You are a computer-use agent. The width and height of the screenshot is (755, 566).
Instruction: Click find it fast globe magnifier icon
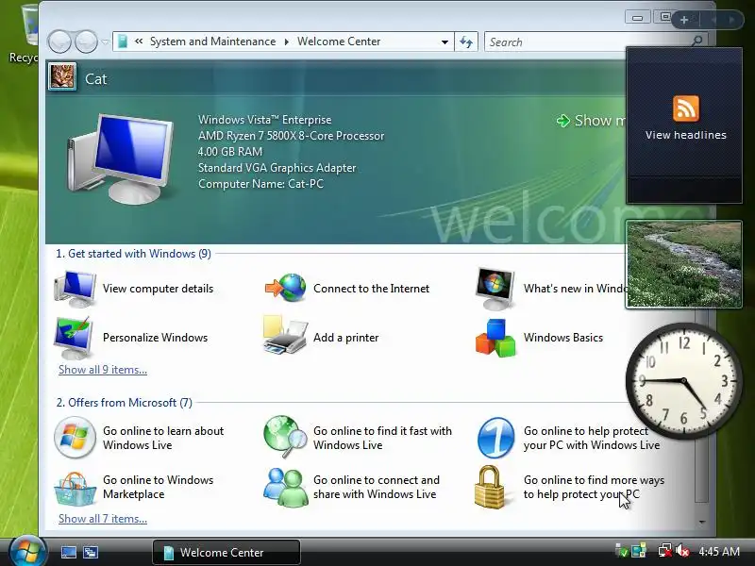(x=285, y=437)
